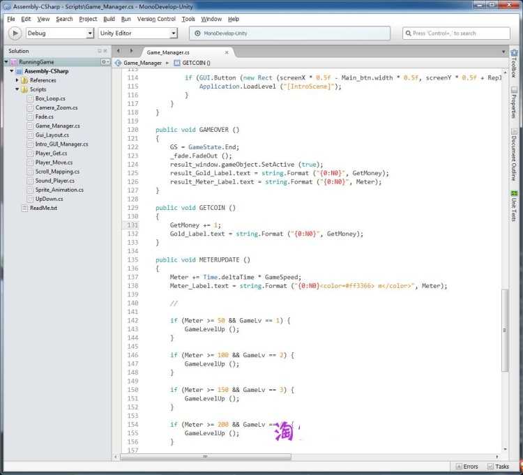Select Game_Manager.cs in solution tree

[57, 126]
